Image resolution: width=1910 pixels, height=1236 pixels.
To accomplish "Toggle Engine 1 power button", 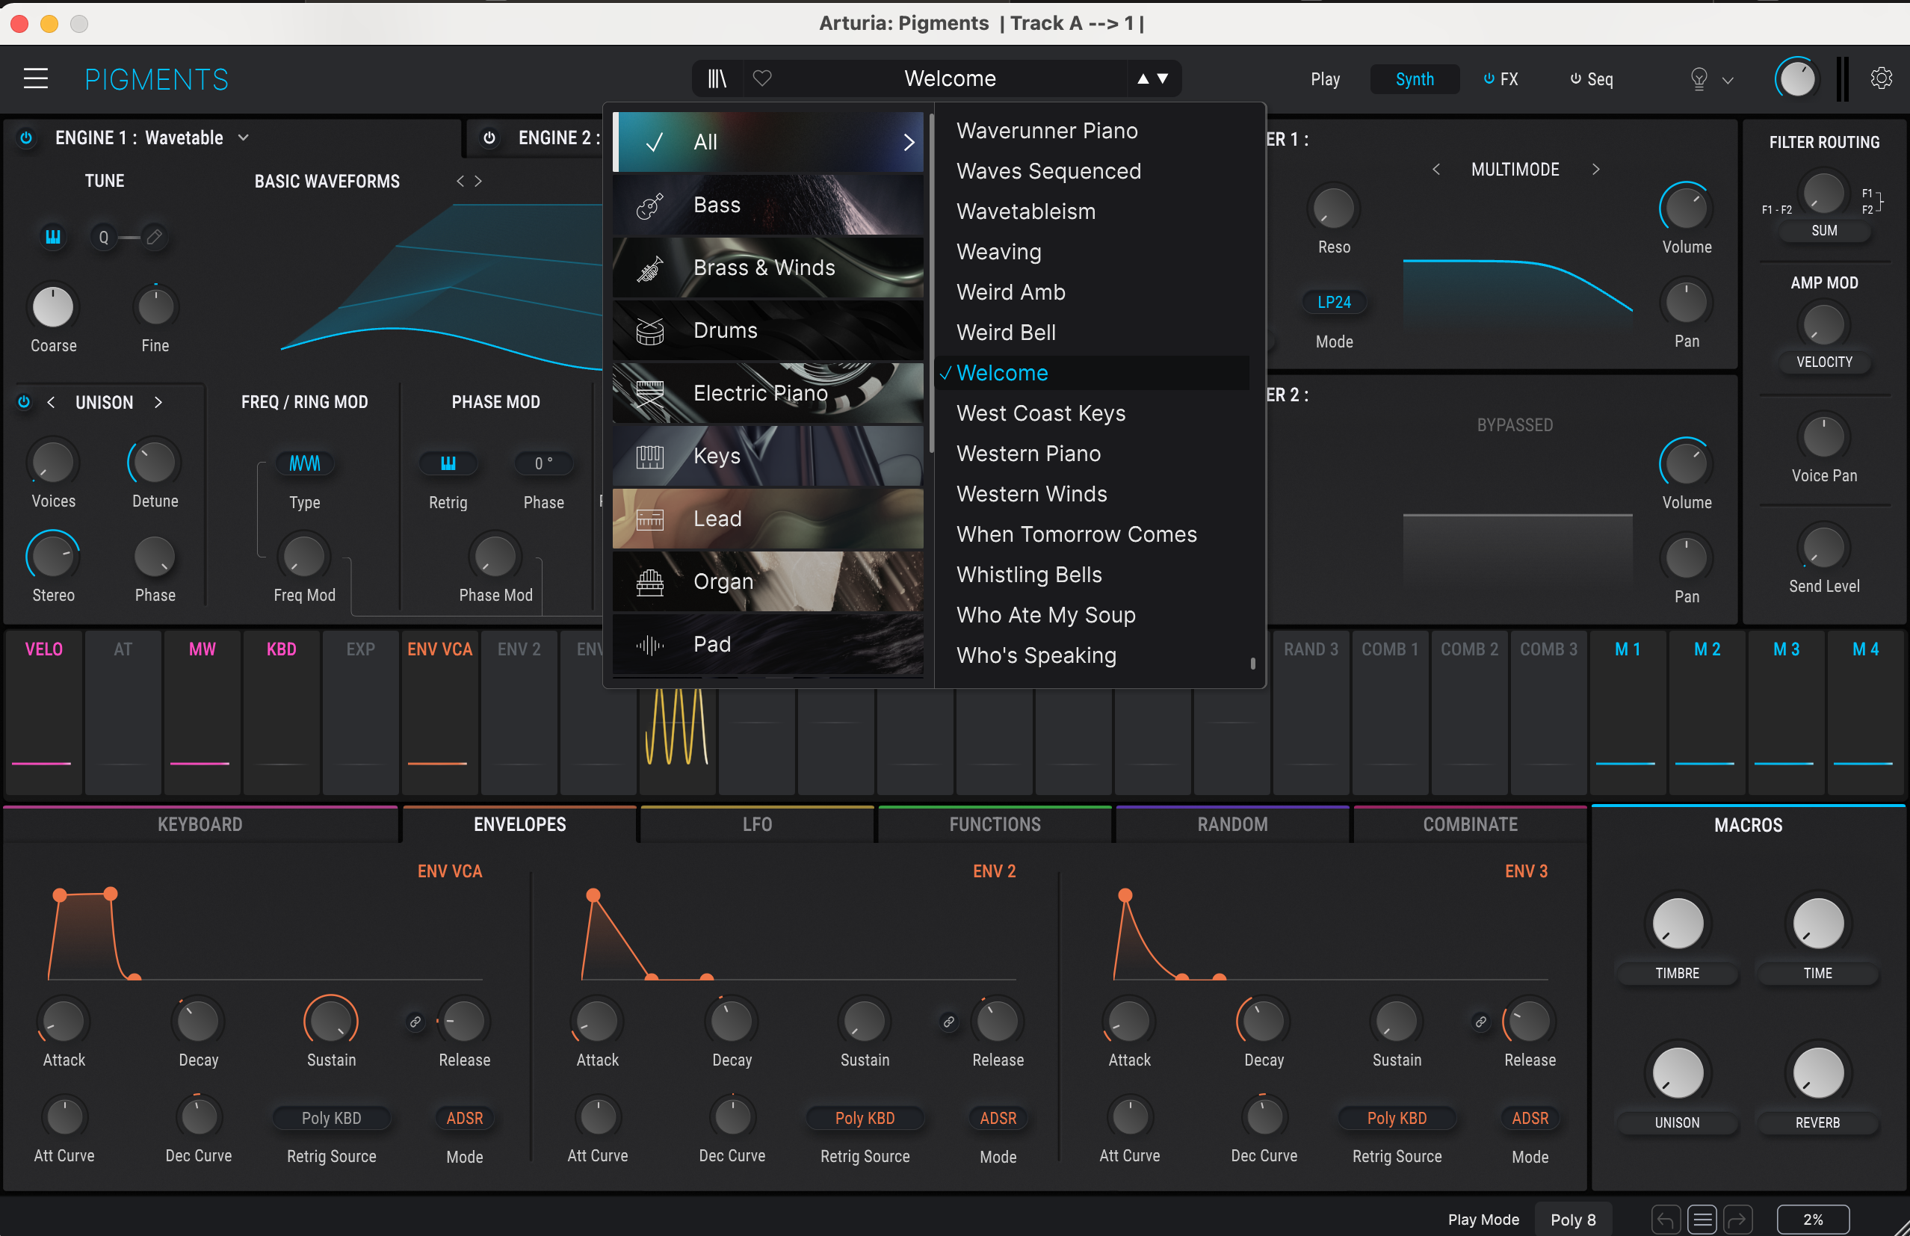I will click(x=26, y=138).
